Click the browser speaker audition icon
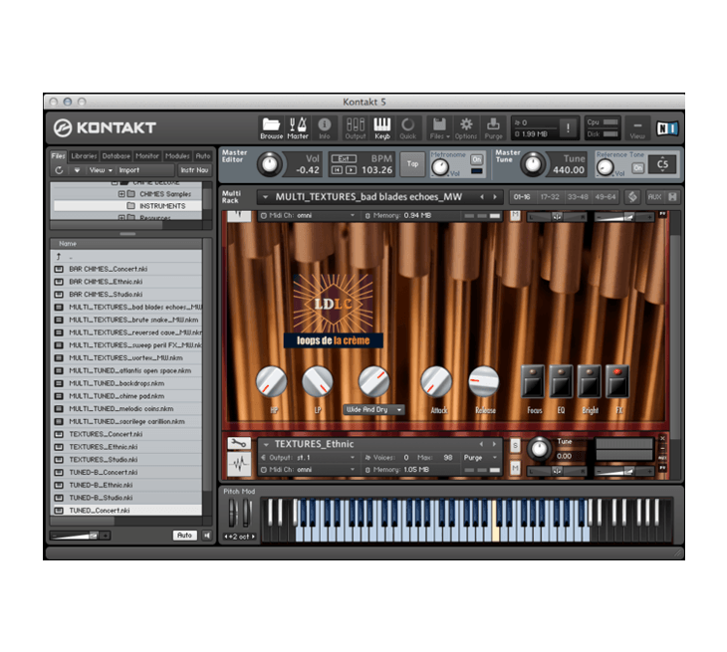Screen dimensions: 727x652 207,536
